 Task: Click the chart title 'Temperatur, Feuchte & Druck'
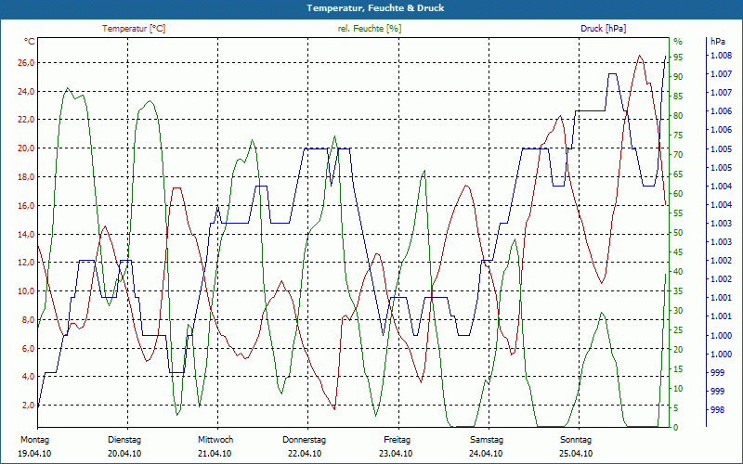coord(375,8)
